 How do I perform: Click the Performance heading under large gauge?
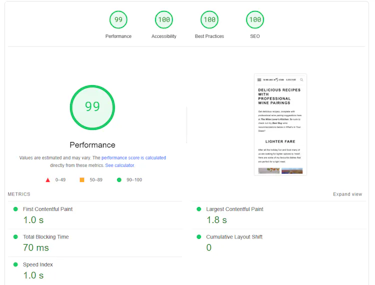coord(92,145)
